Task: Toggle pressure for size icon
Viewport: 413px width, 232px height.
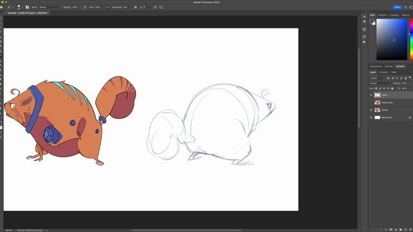Action: click(155, 7)
